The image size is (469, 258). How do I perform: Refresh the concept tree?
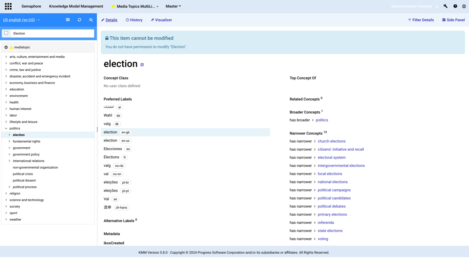[79, 20]
